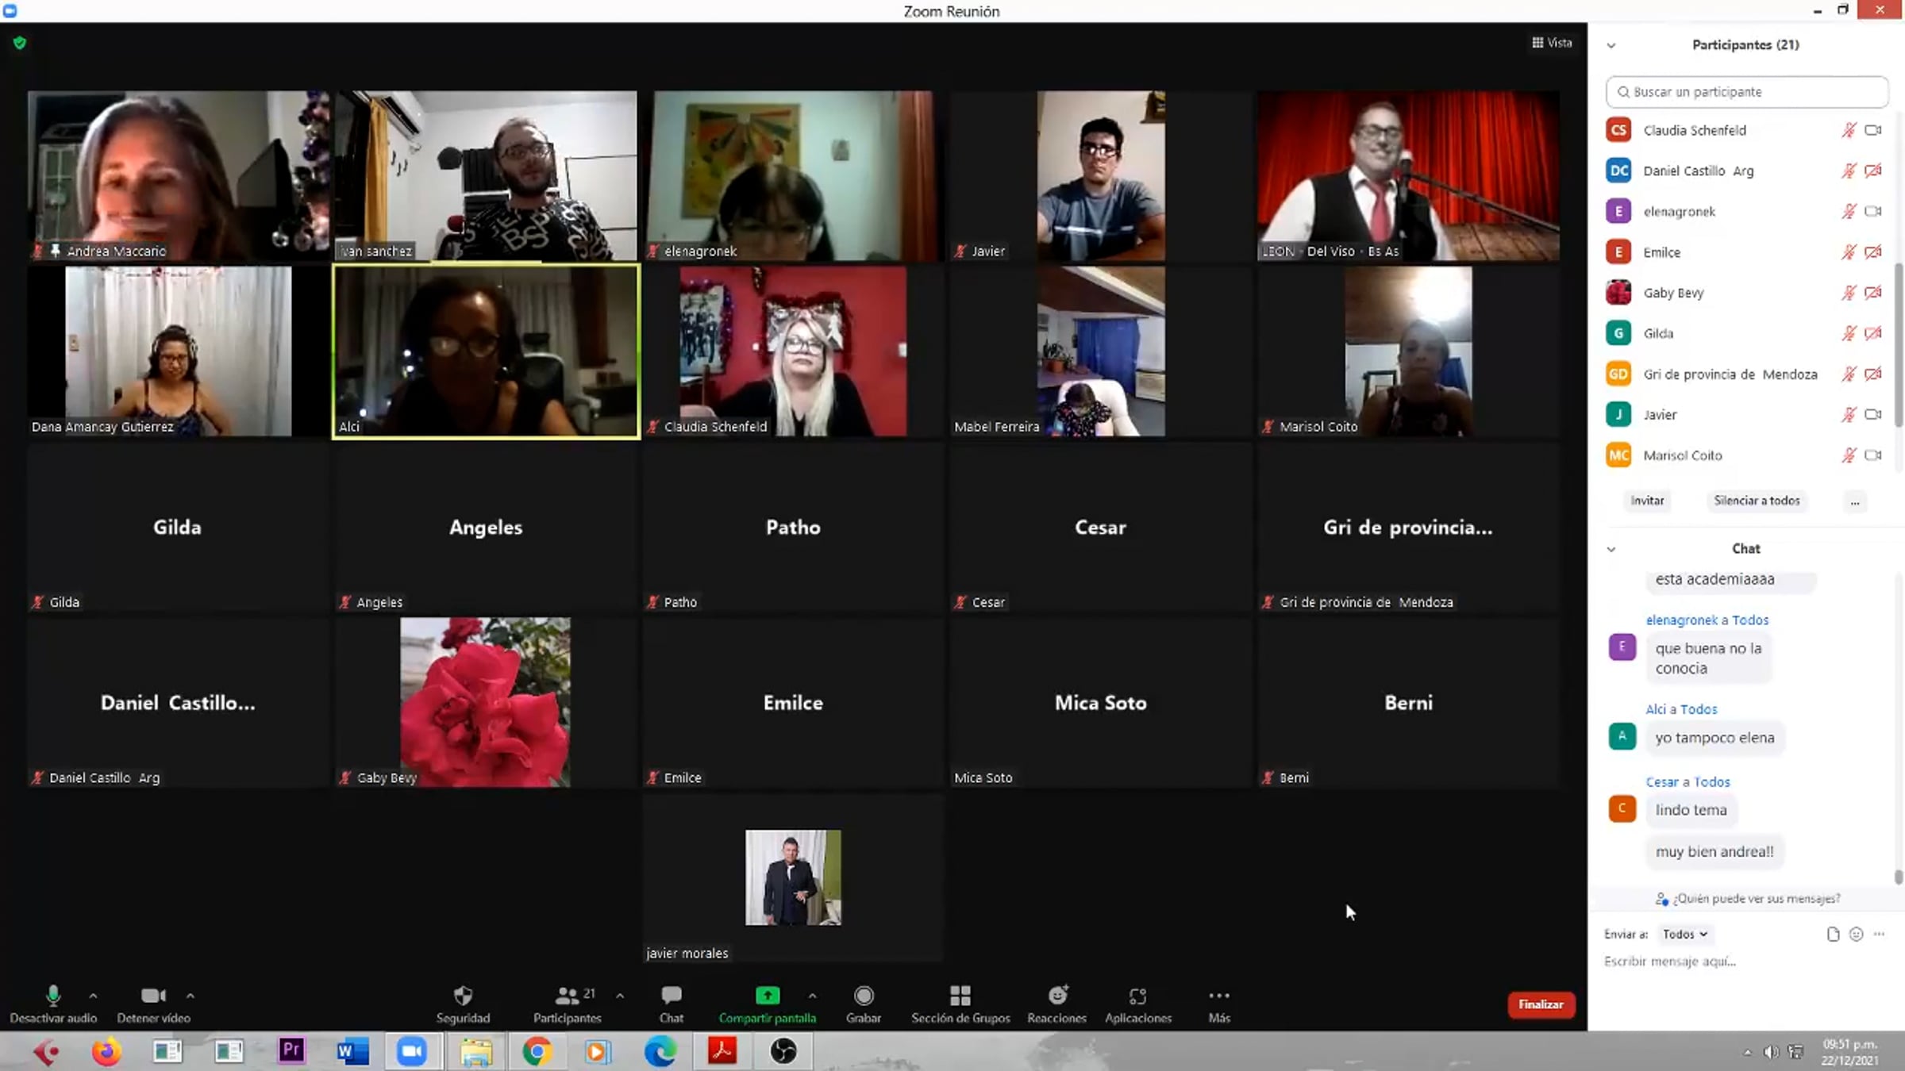Click the red Finalizar button

pyautogui.click(x=1541, y=1004)
